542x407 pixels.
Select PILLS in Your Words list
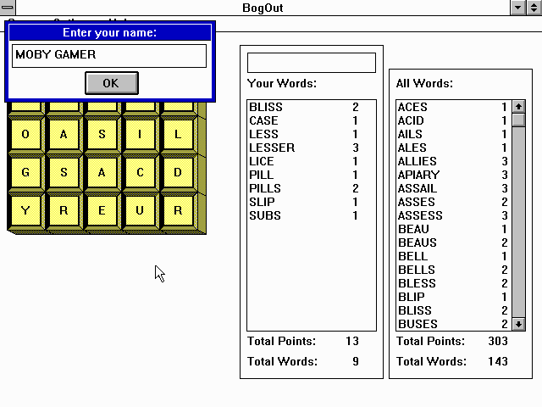coord(265,188)
